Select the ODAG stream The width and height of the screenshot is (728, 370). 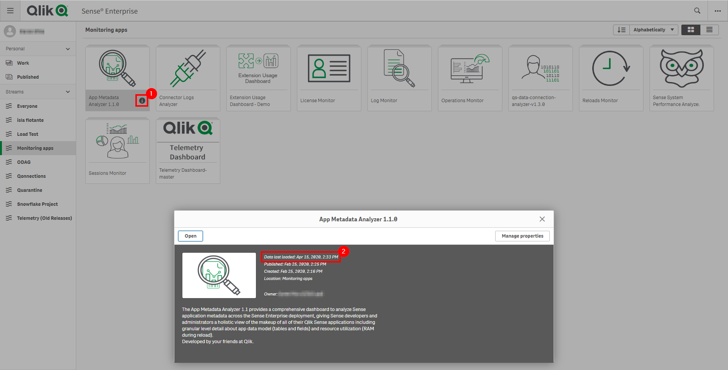(x=38, y=162)
